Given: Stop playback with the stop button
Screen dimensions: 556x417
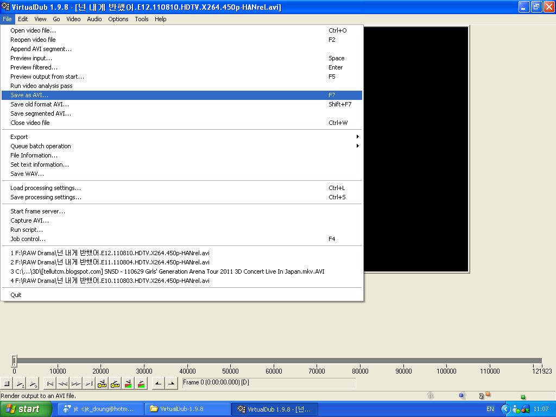Looking at the screenshot, I should [7, 383].
